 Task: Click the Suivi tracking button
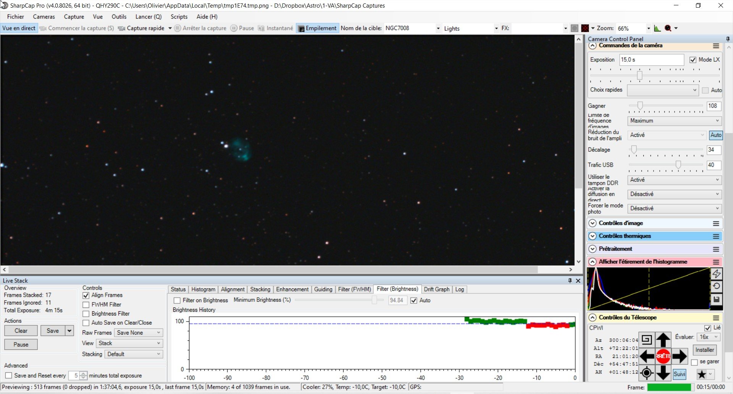[679, 374]
